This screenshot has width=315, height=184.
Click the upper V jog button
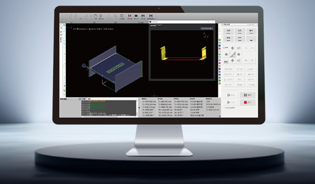click(x=239, y=48)
